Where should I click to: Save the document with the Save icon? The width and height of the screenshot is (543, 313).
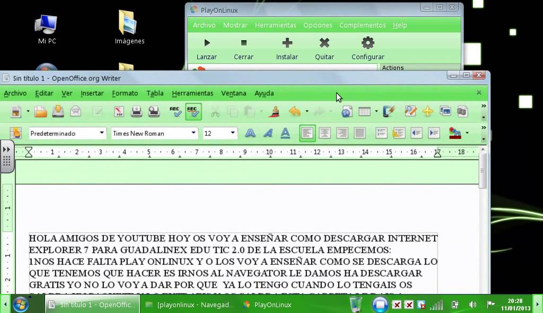[x=58, y=112]
